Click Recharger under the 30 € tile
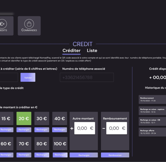 point(42,130)
